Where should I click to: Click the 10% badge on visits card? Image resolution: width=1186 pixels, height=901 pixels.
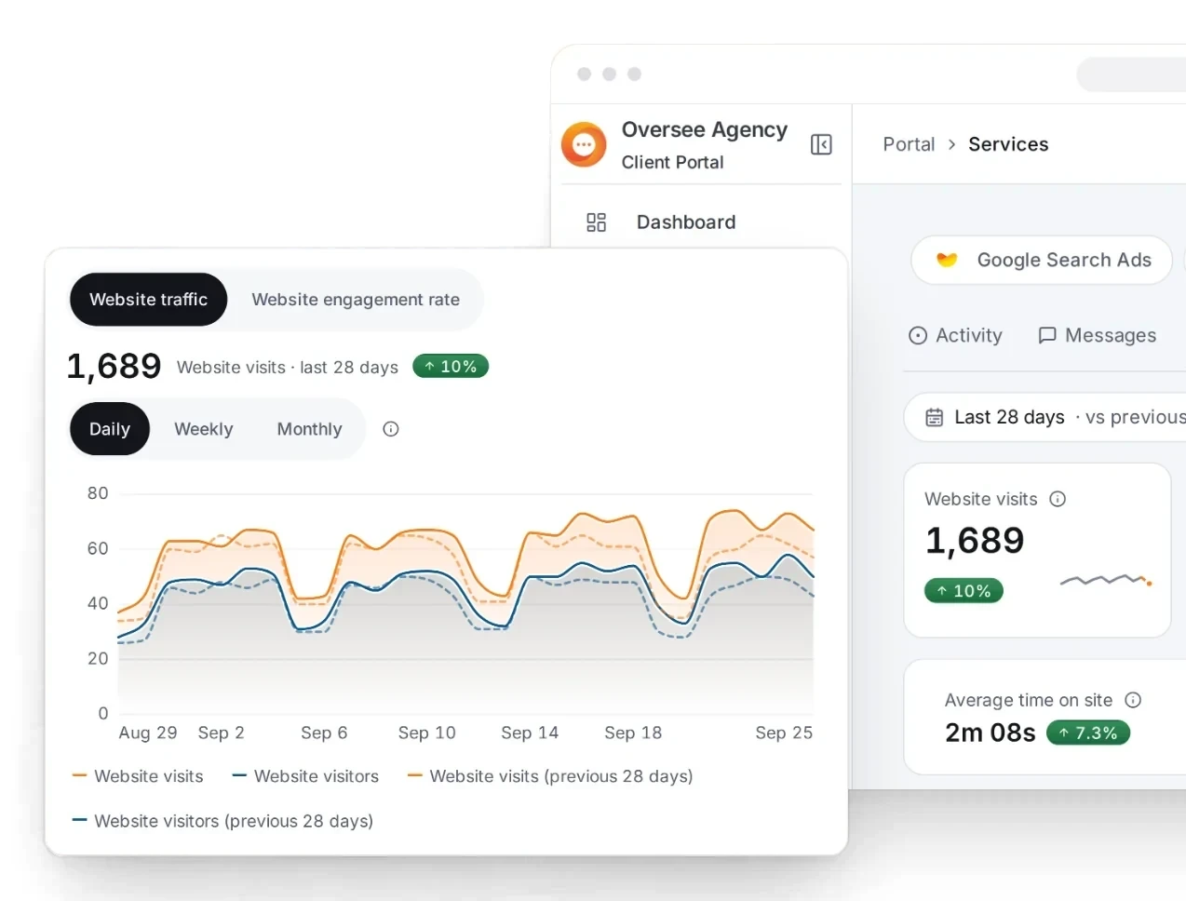964,591
